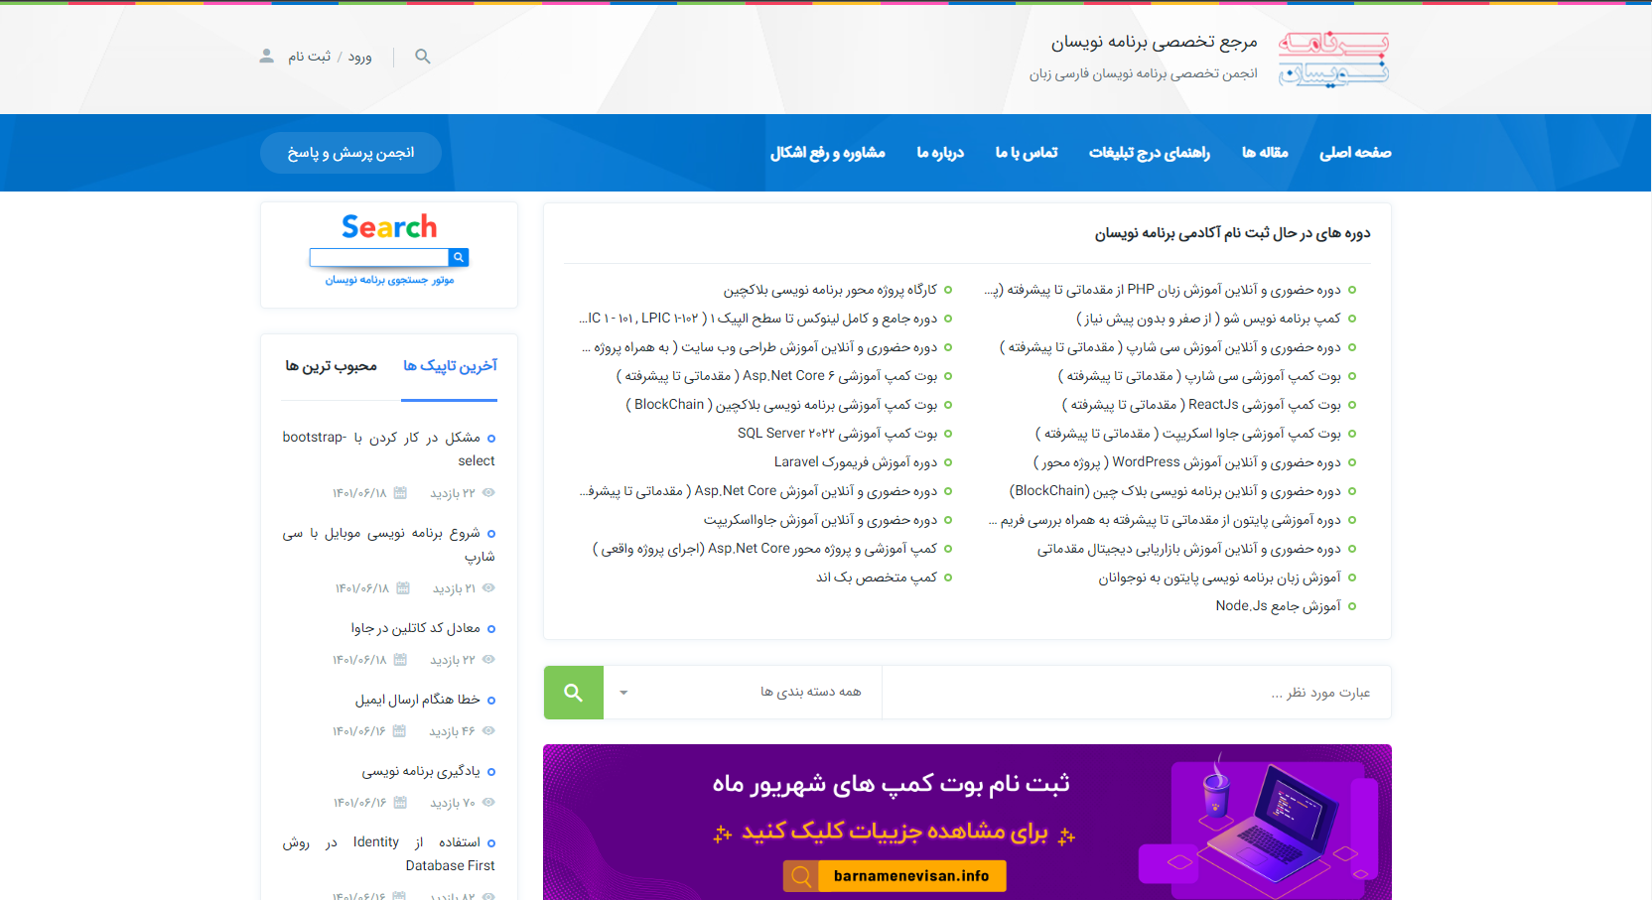
Task: Open the مقاله ها menu item
Action: point(1264,153)
